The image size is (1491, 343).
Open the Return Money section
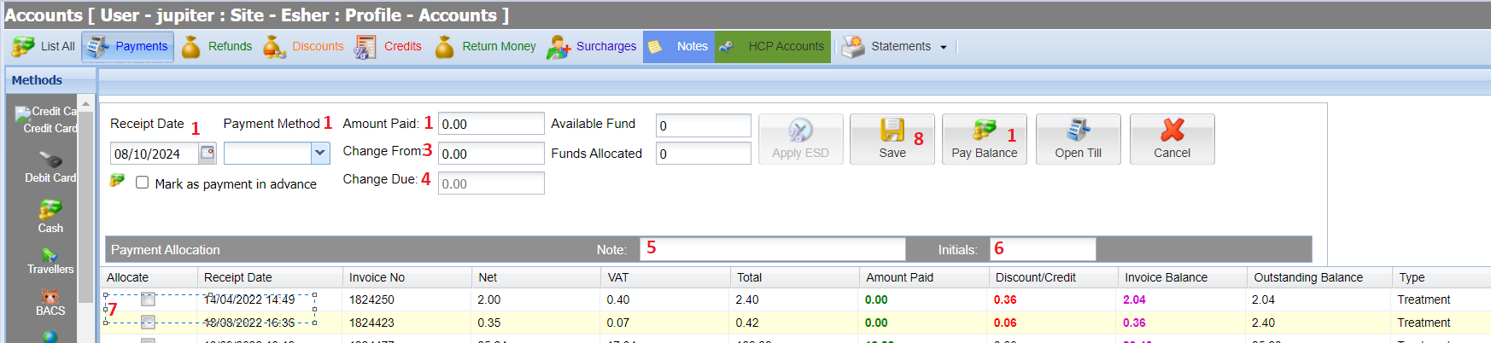pos(485,47)
